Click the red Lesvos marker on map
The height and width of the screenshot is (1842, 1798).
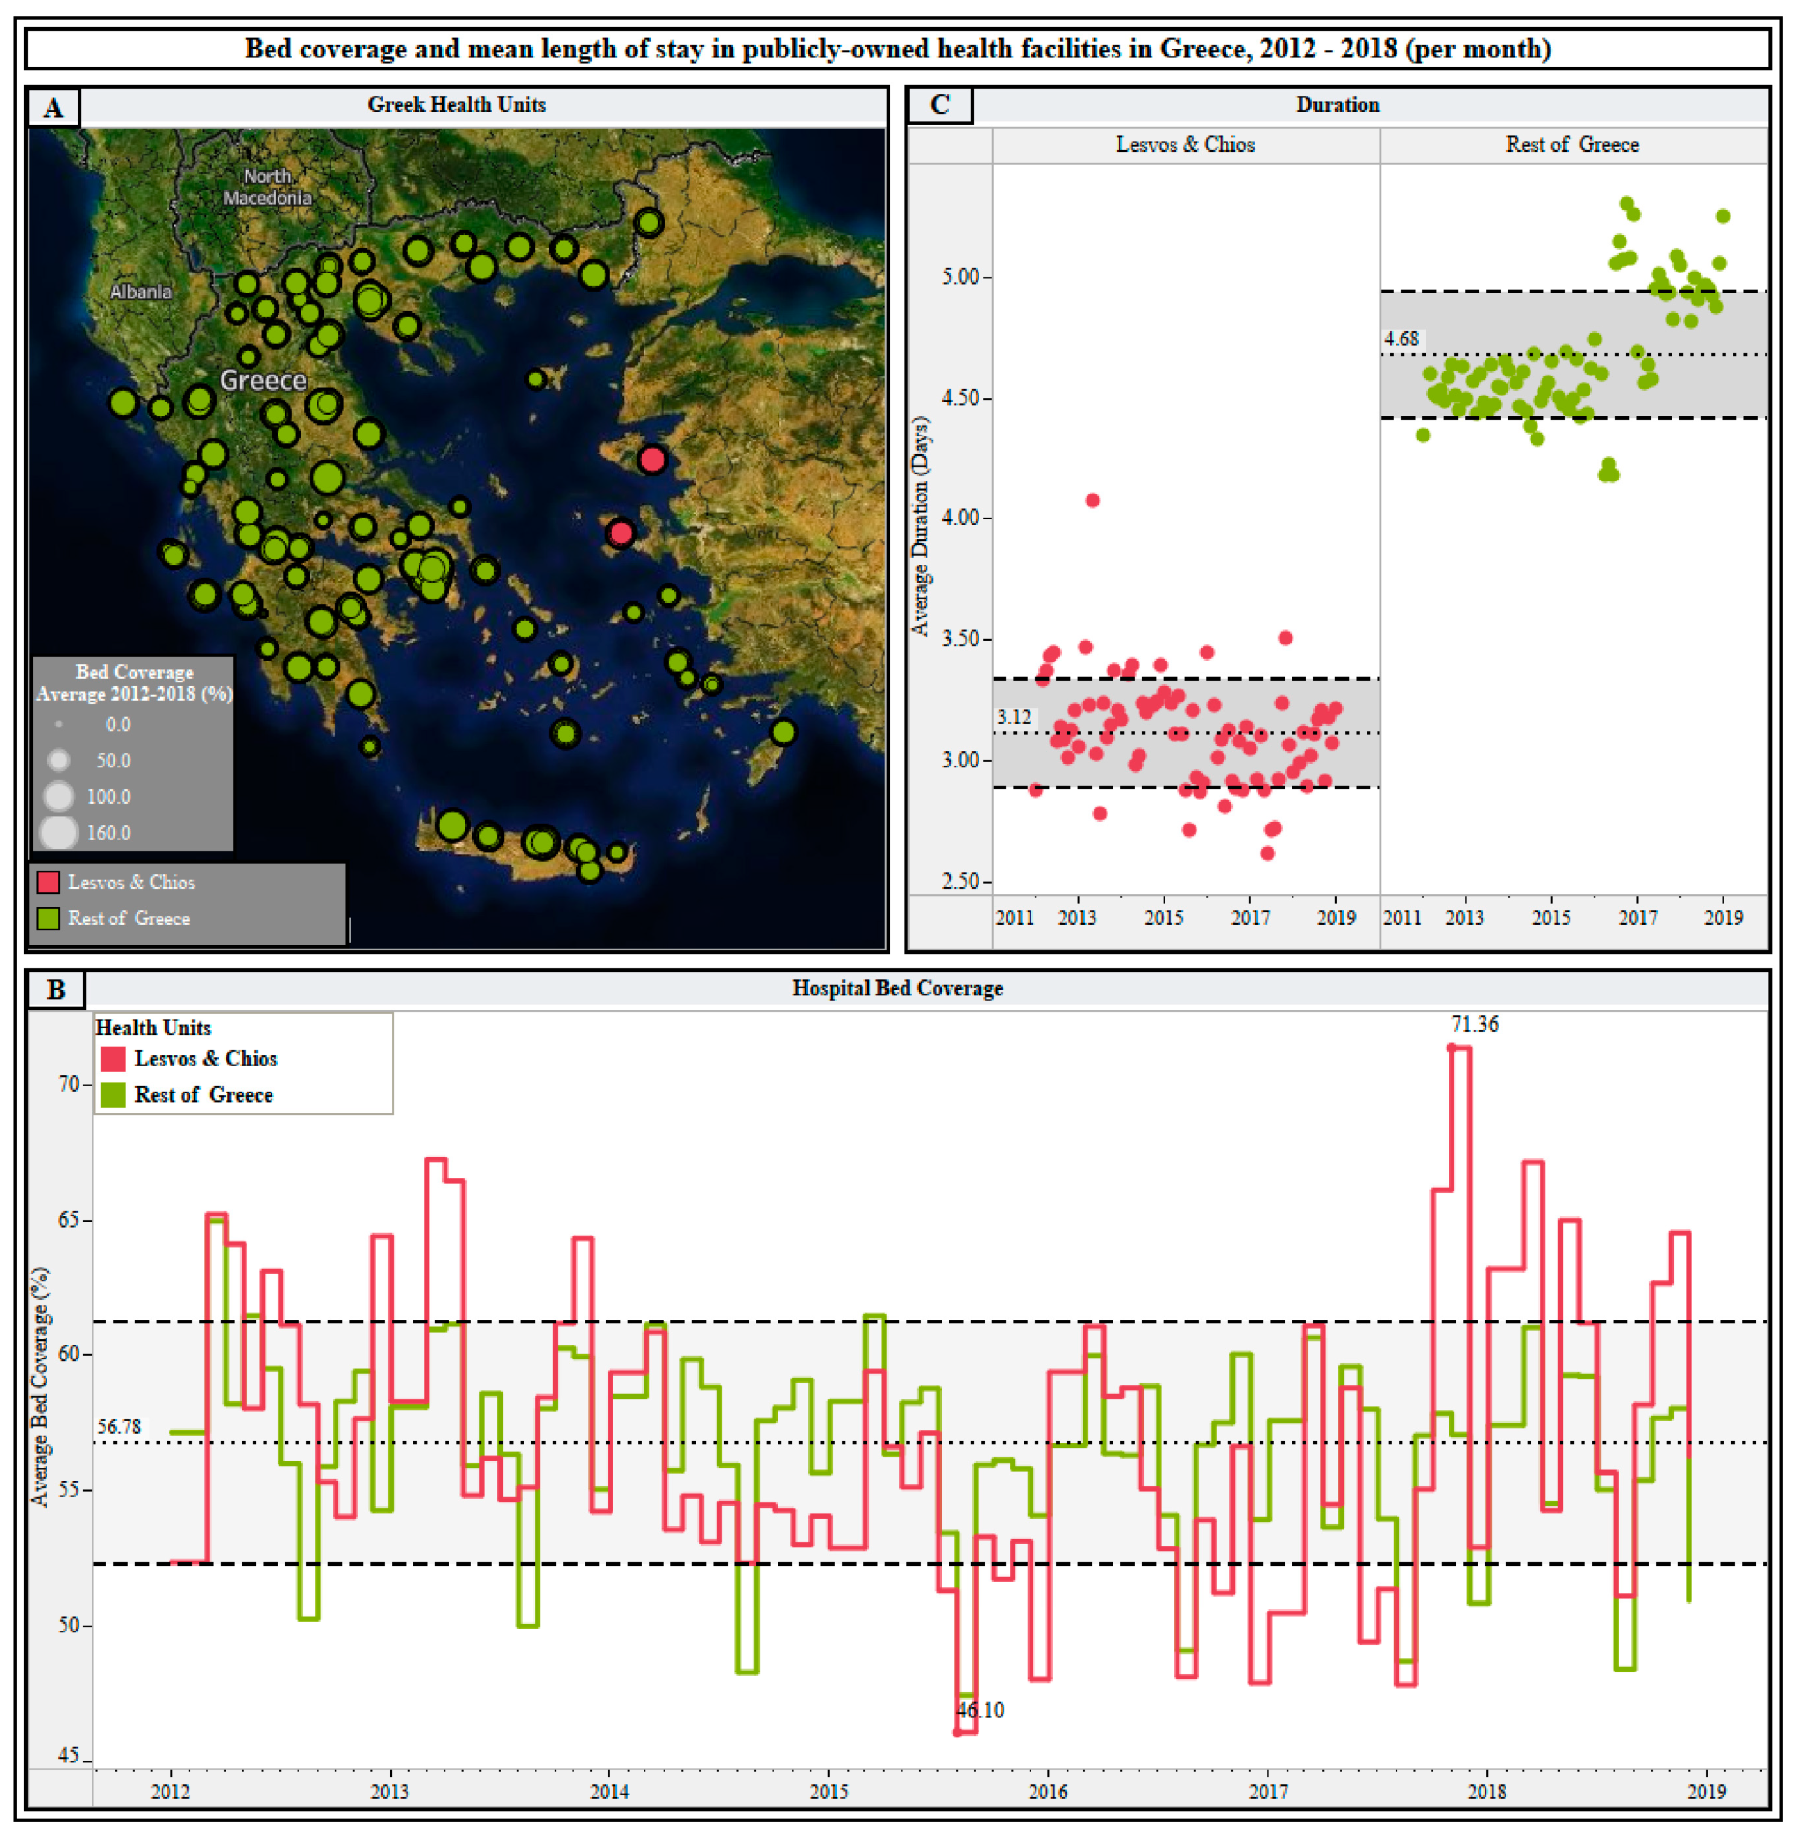click(x=652, y=460)
